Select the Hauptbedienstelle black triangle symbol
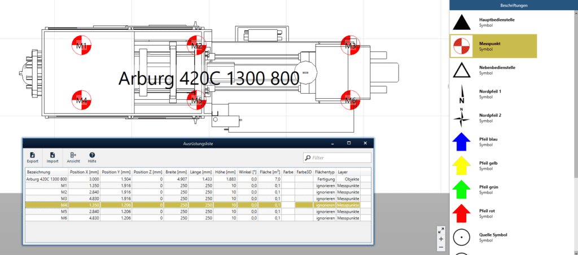 click(x=462, y=23)
